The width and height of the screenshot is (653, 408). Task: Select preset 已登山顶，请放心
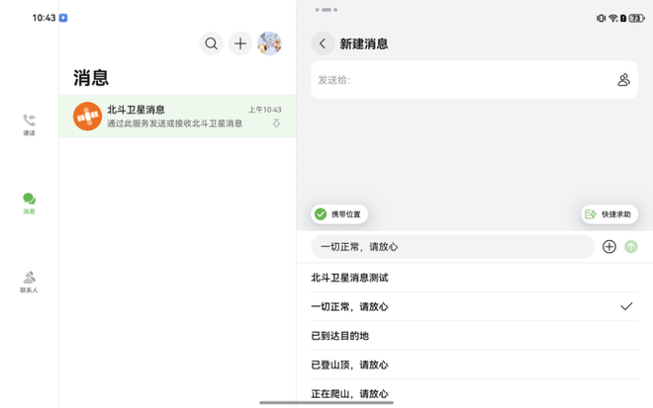pos(474,365)
